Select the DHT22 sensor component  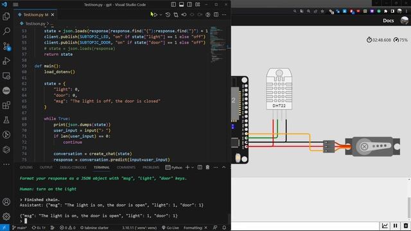[x=279, y=89]
